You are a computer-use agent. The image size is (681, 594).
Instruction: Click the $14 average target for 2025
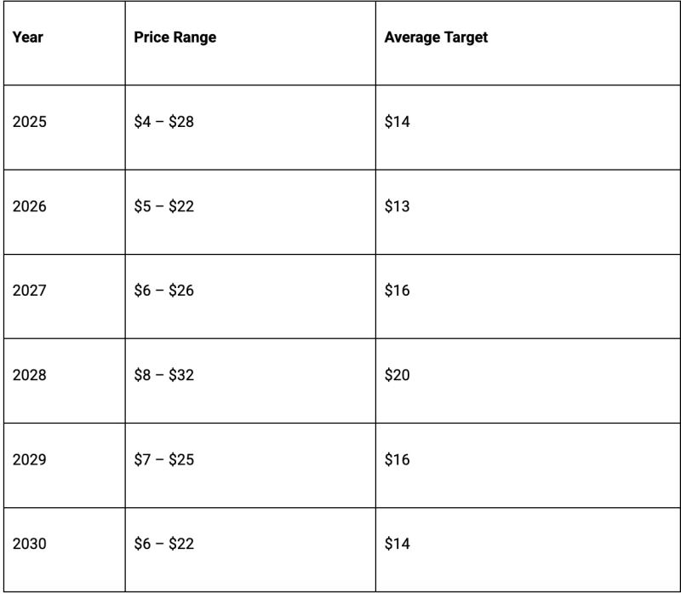(397, 122)
